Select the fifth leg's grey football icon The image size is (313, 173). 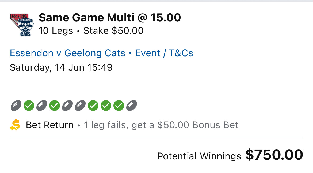click(x=67, y=105)
